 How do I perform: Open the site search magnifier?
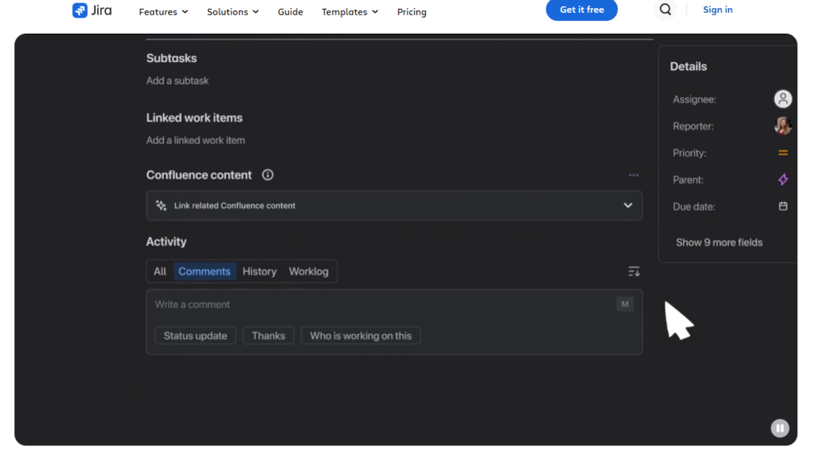665,10
